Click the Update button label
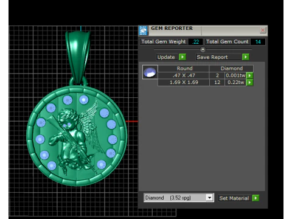 (166, 57)
